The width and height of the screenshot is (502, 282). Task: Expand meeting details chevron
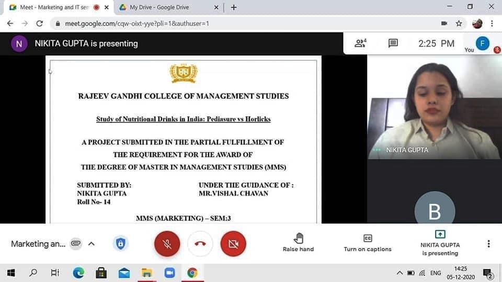click(x=91, y=244)
